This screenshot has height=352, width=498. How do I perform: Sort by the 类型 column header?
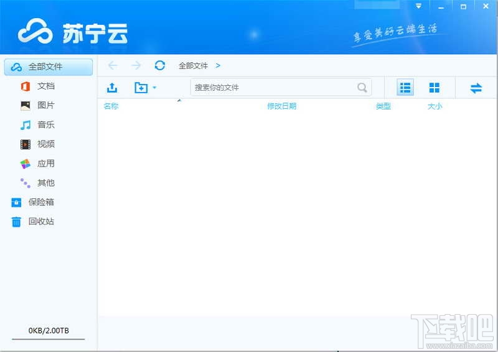383,106
